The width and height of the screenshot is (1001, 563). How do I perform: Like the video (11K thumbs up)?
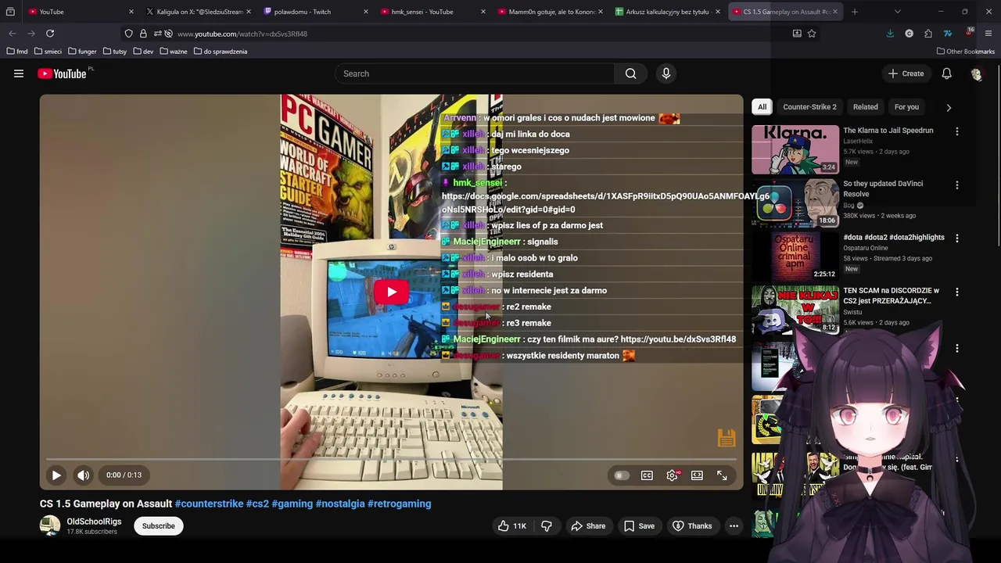point(513,526)
